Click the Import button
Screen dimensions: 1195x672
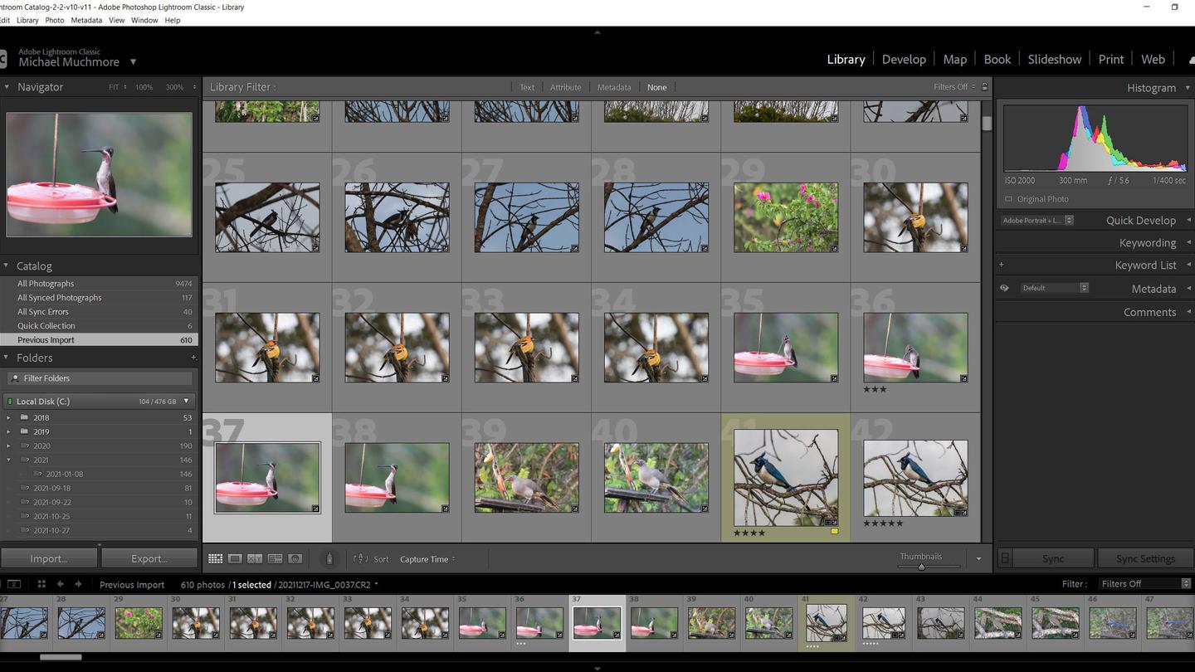[48, 558]
